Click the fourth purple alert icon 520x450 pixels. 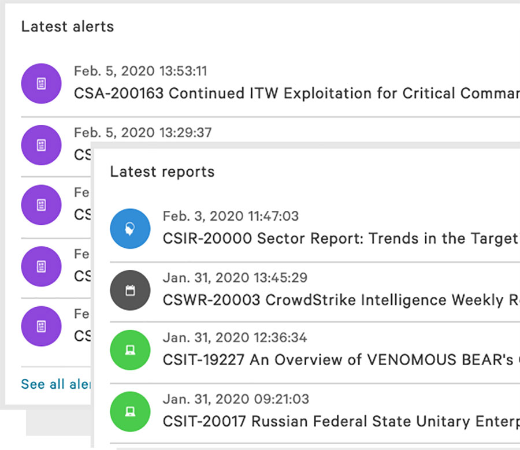(41, 266)
